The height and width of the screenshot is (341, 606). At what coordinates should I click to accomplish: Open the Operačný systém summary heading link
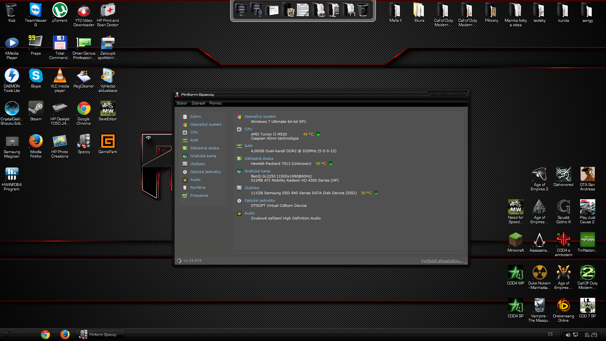(x=260, y=117)
